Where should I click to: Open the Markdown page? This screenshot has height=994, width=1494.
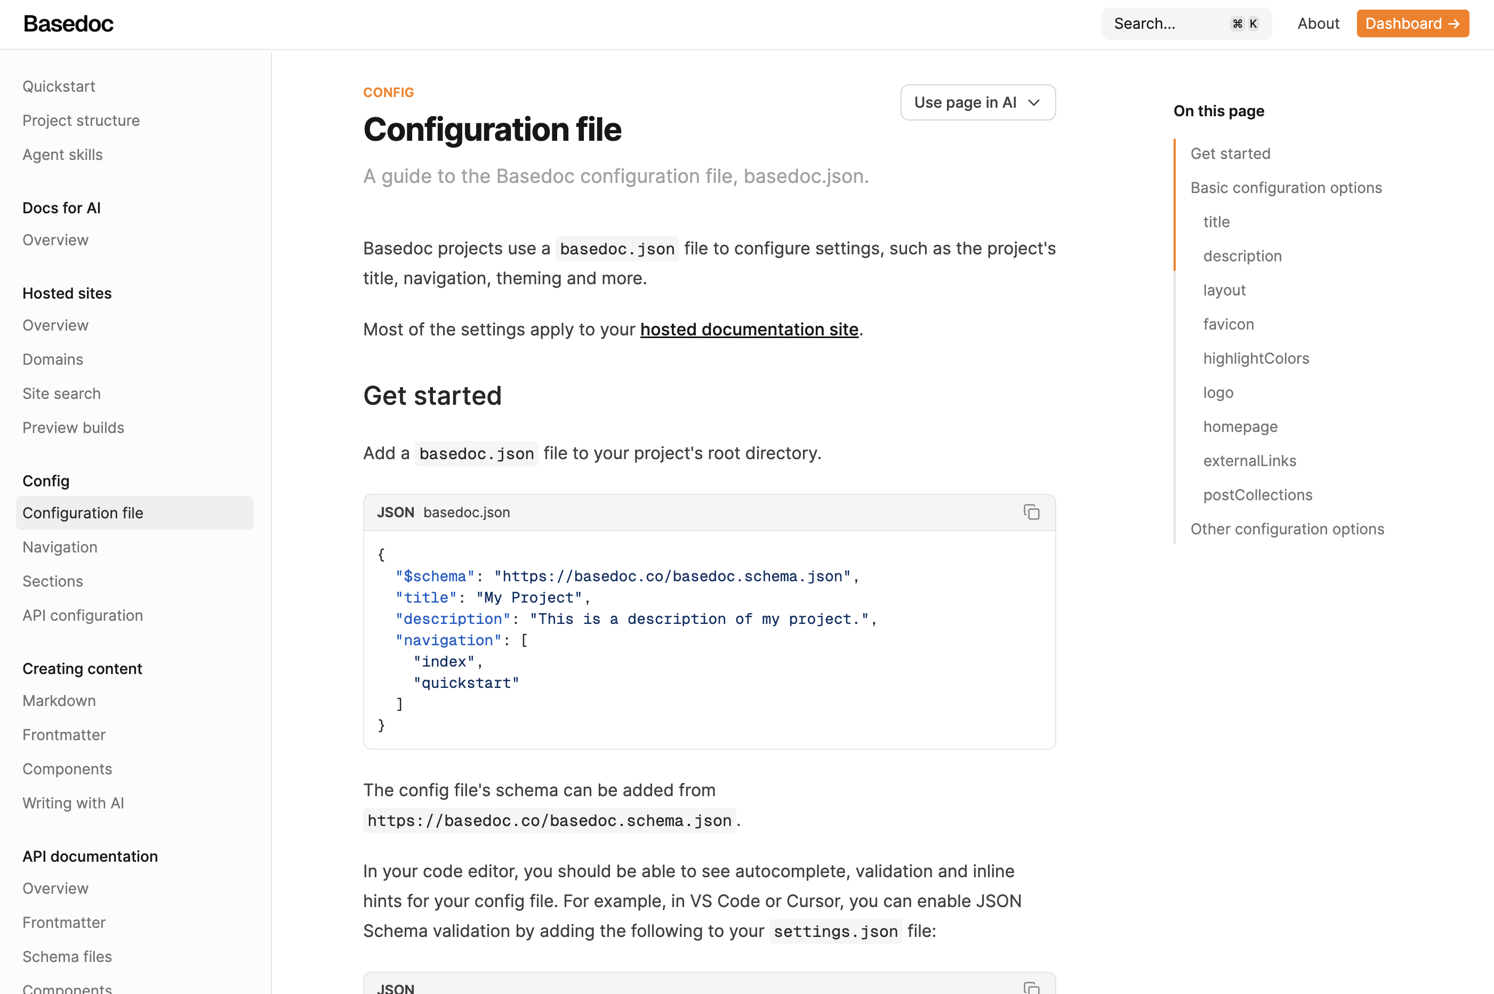tap(60, 701)
